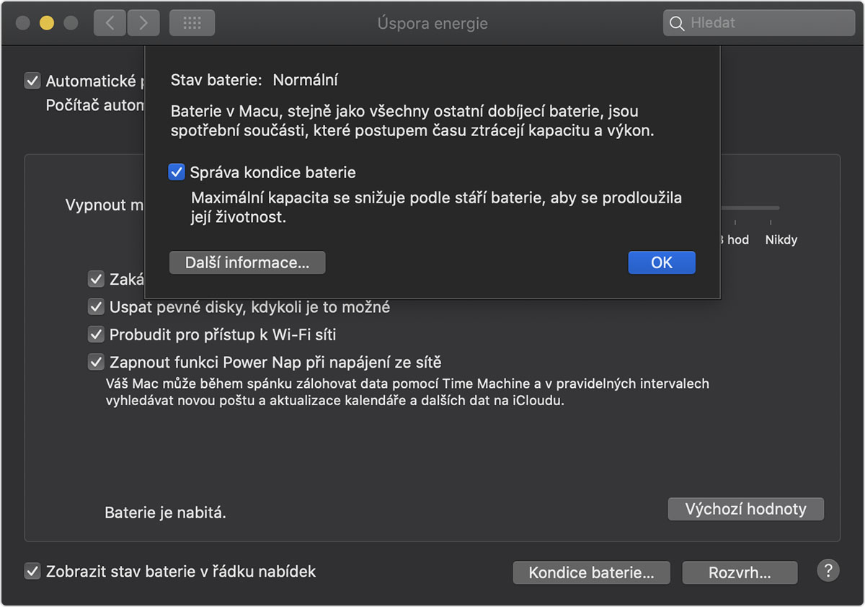Open the help question mark button

828,571
